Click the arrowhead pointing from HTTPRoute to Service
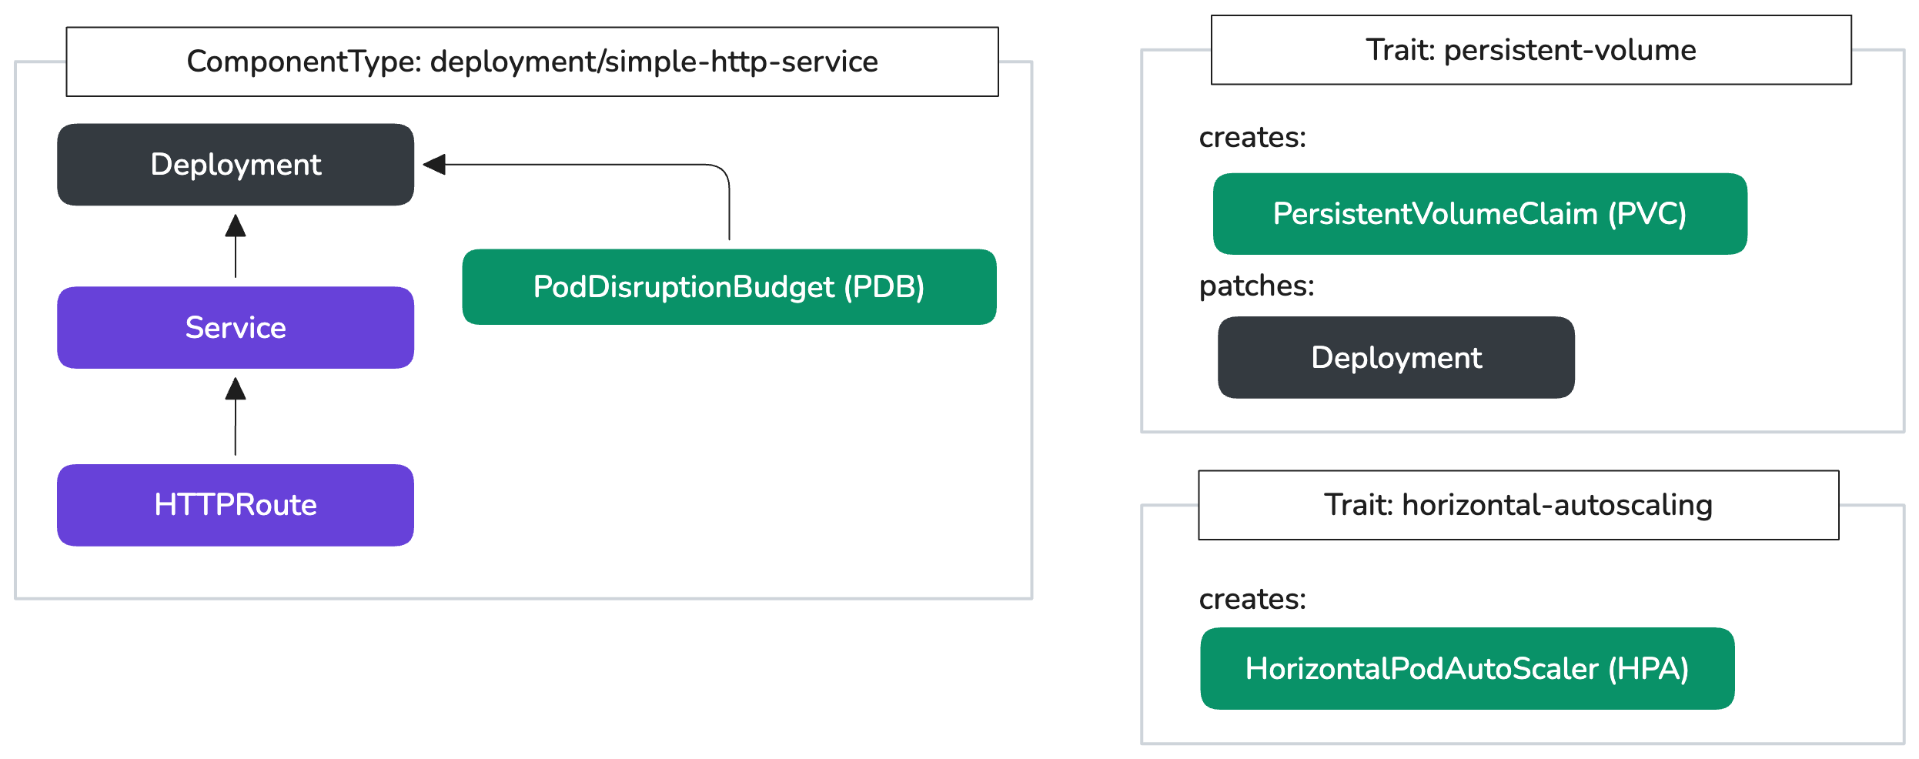Viewport: 1919px width, 759px height. coord(236,389)
